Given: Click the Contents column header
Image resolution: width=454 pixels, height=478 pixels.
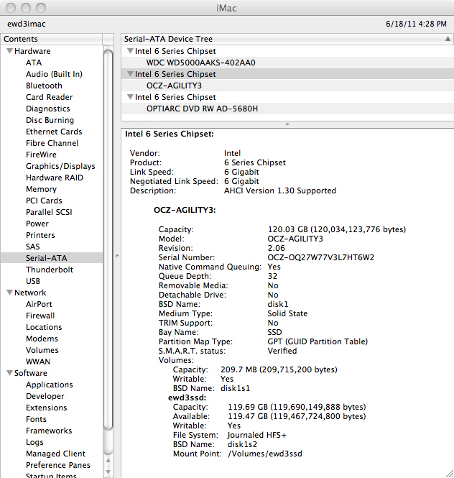Looking at the screenshot, I should [x=52, y=39].
